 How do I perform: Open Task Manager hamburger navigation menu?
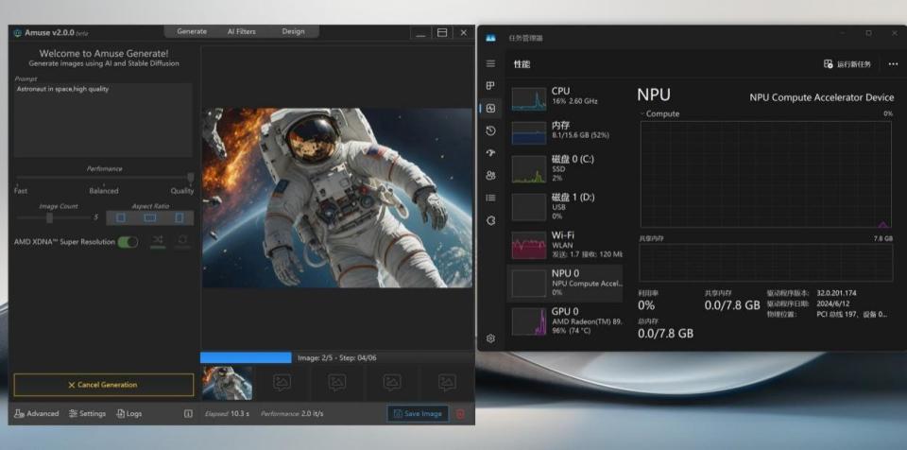[490, 63]
